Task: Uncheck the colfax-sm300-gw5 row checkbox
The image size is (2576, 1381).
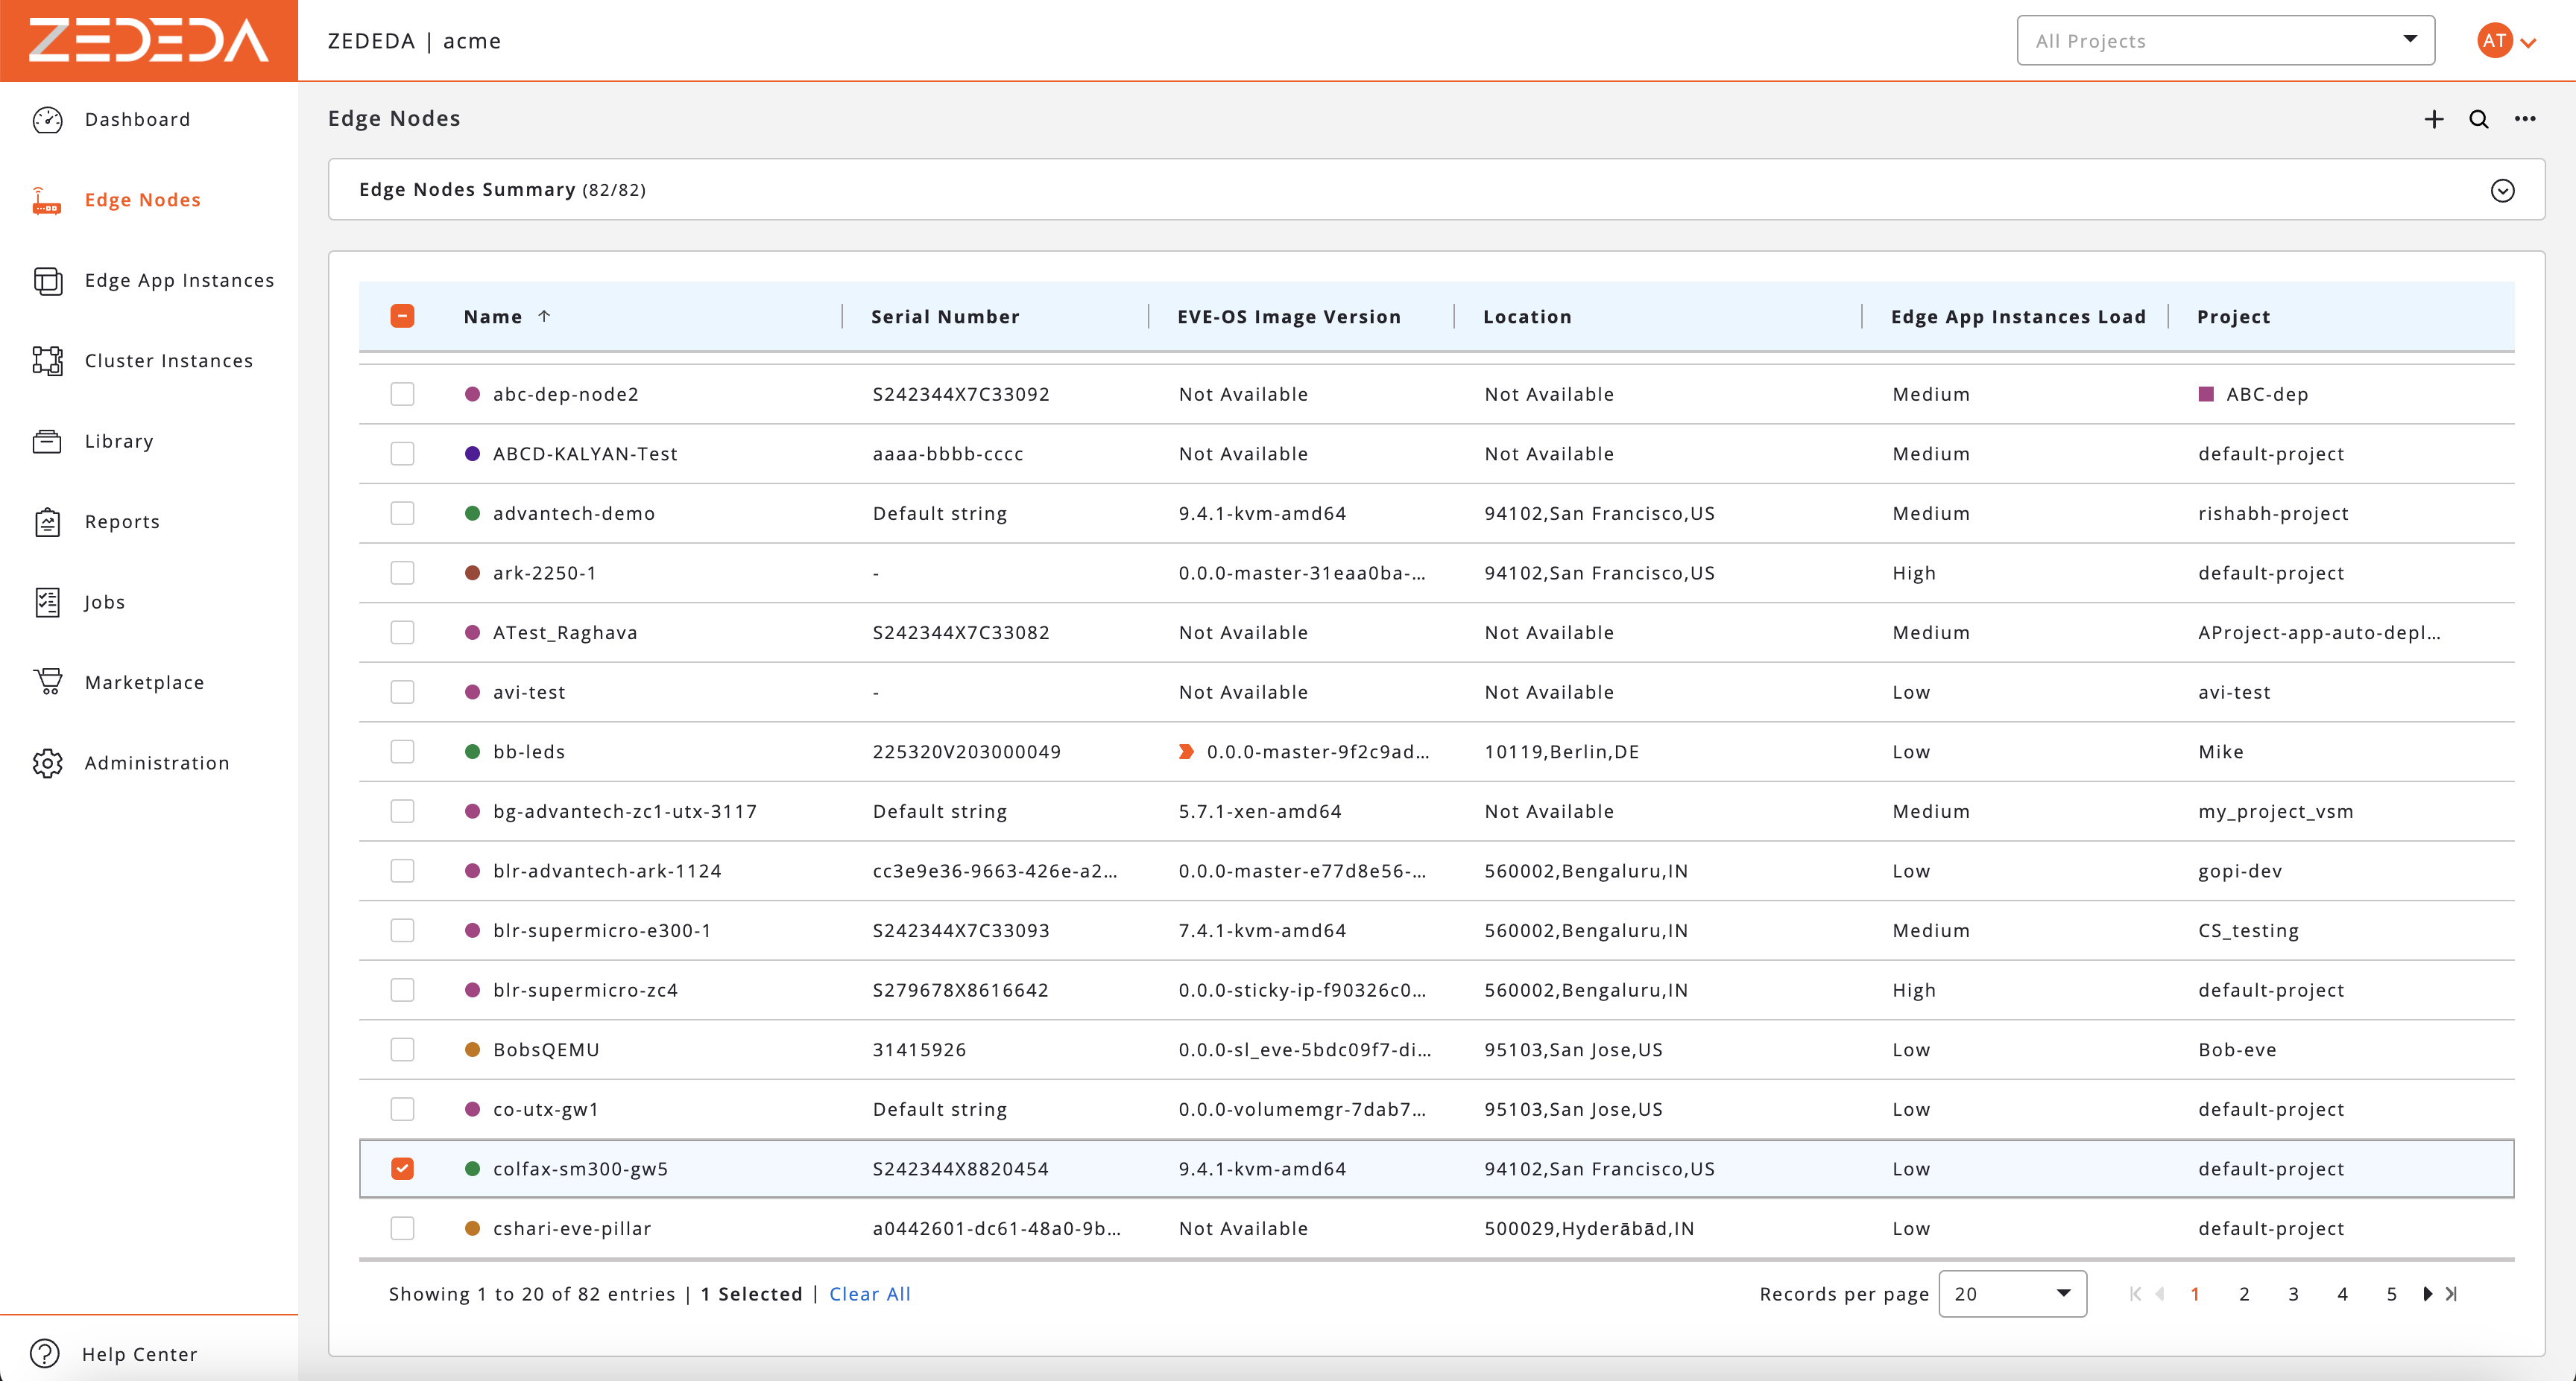Action: tap(403, 1168)
